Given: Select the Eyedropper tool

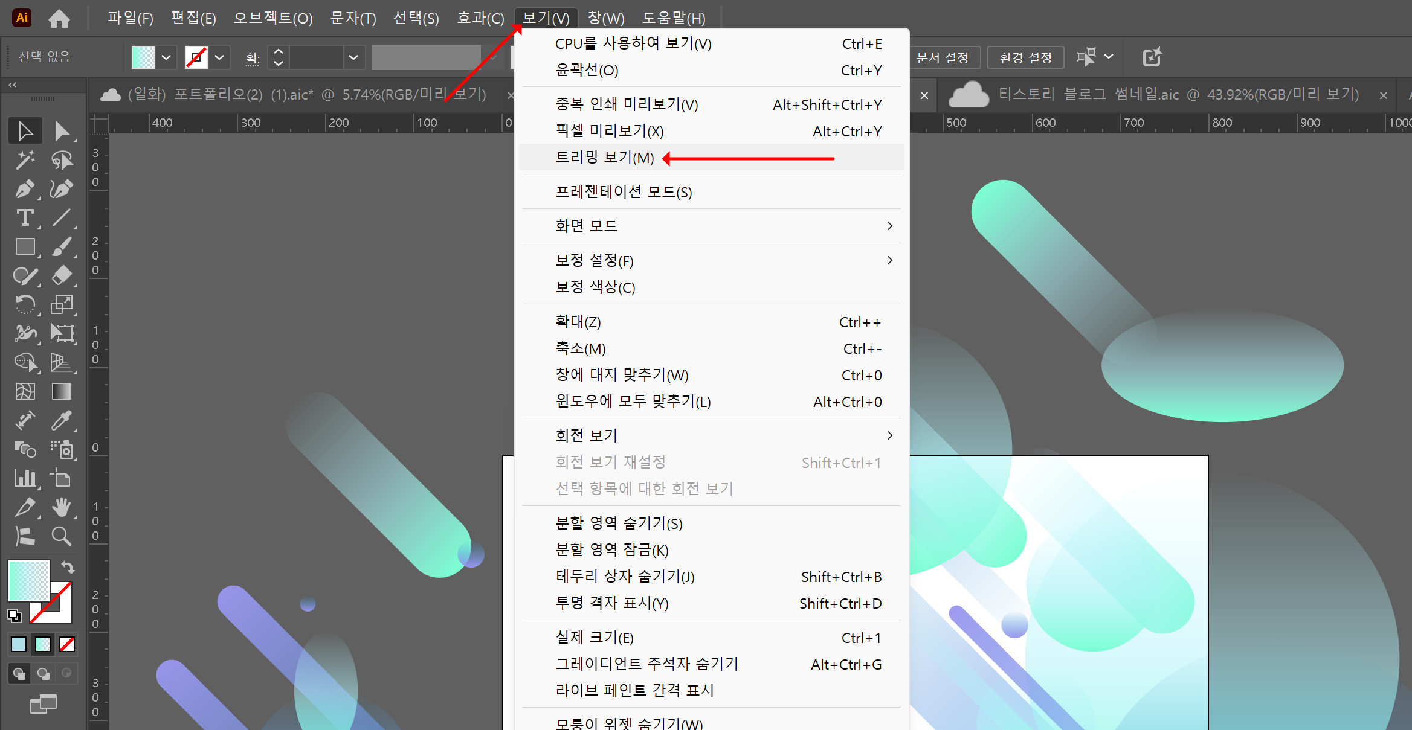Looking at the screenshot, I should point(63,421).
